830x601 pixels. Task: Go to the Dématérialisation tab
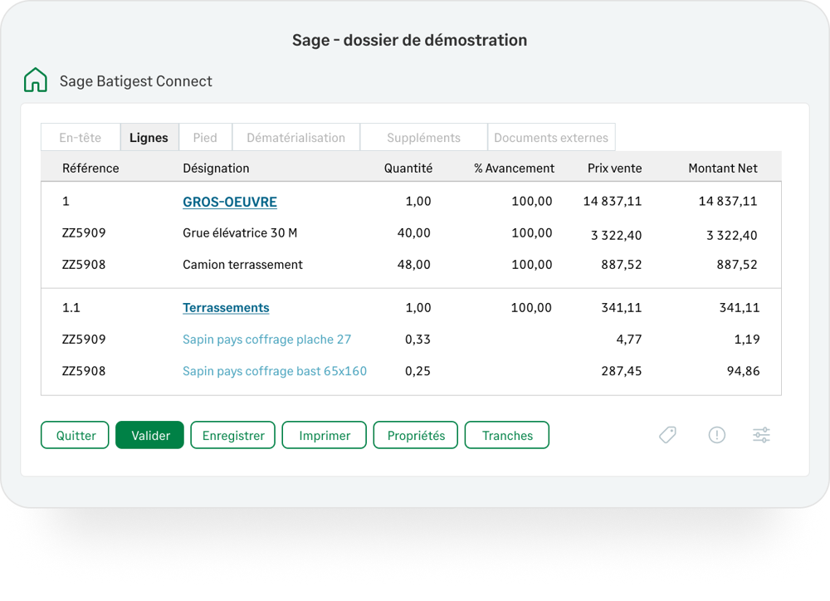click(296, 138)
